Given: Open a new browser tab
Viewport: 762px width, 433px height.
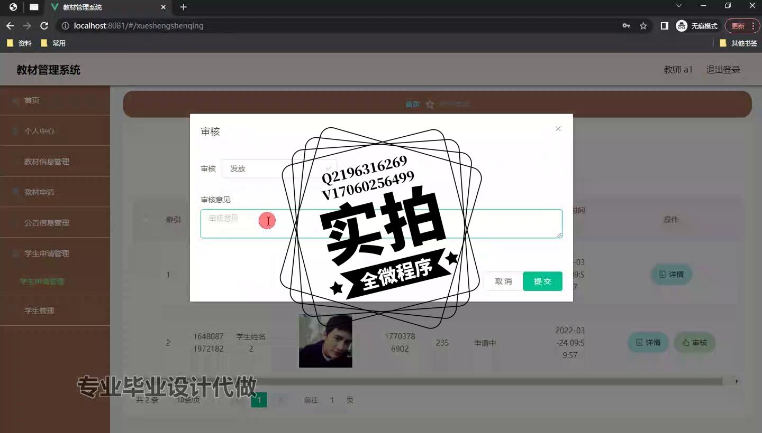Looking at the screenshot, I should 184,7.
